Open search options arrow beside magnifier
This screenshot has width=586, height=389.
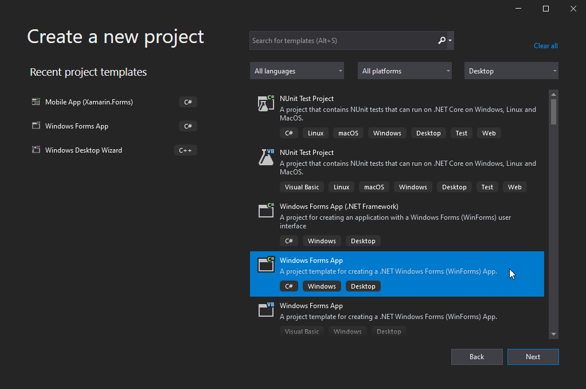(451, 40)
